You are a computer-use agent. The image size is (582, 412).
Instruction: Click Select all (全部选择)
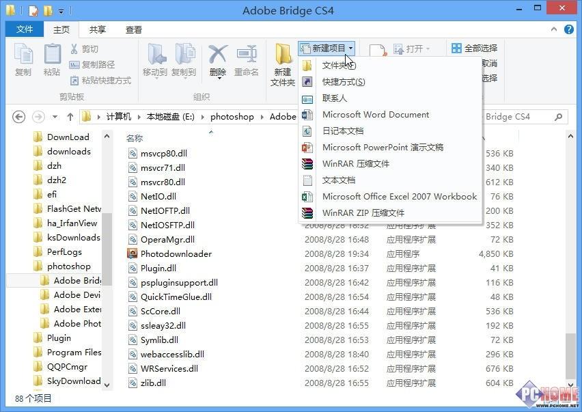tap(475, 48)
